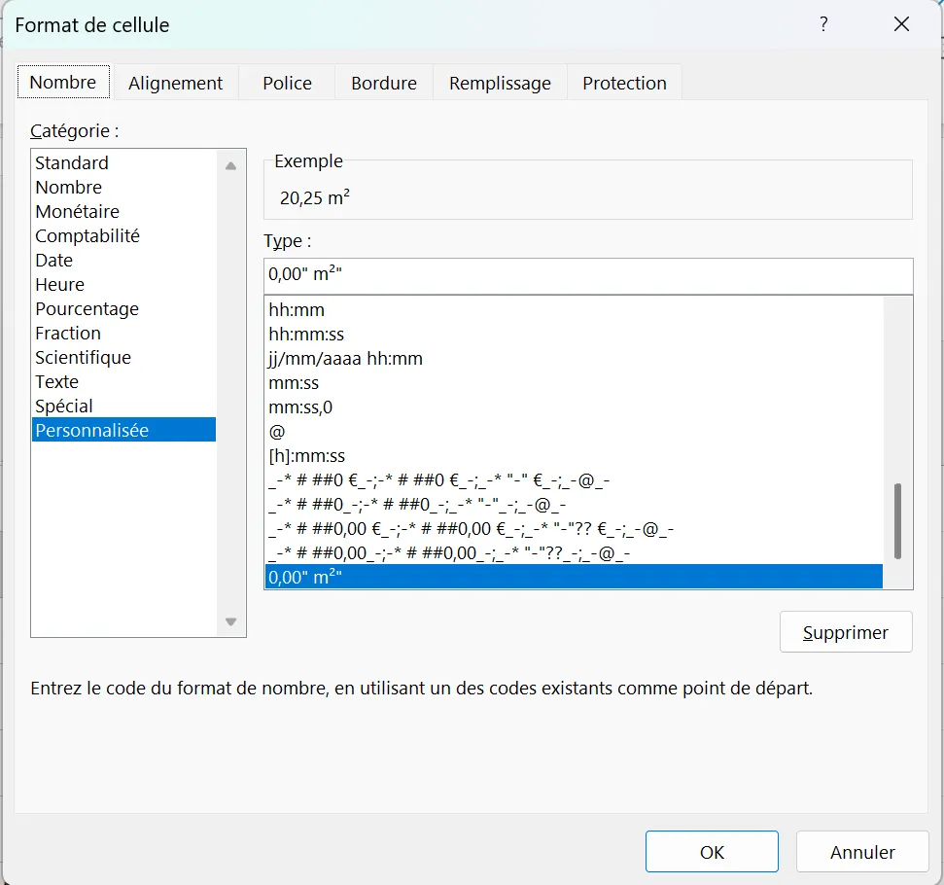Open the Bordure tab

[384, 83]
